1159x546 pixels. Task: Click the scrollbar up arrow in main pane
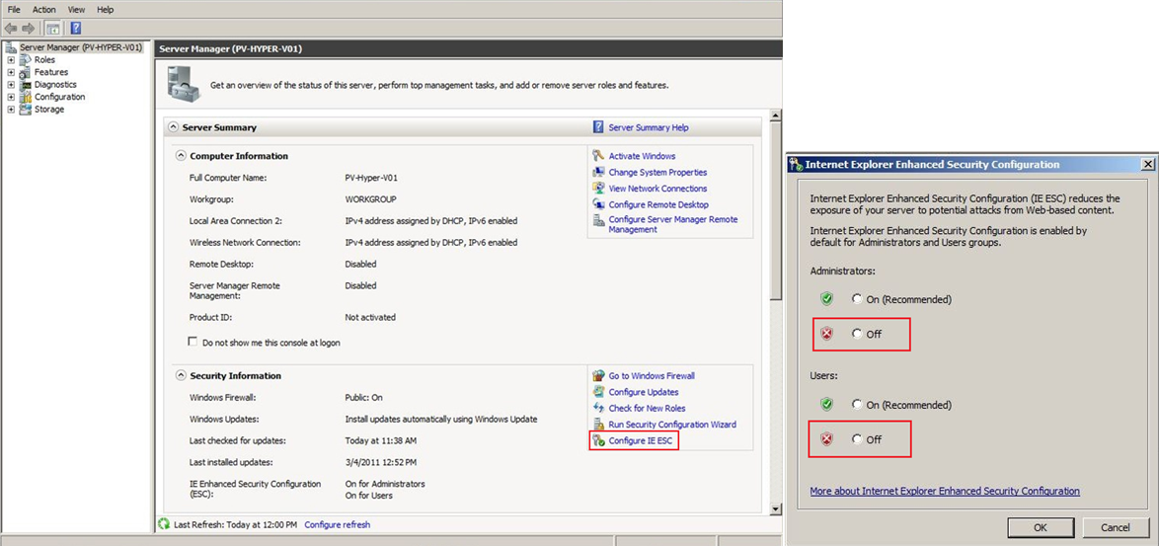(x=775, y=116)
